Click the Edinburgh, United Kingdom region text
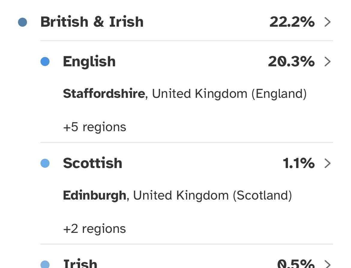The width and height of the screenshot is (351, 268). 177,195
